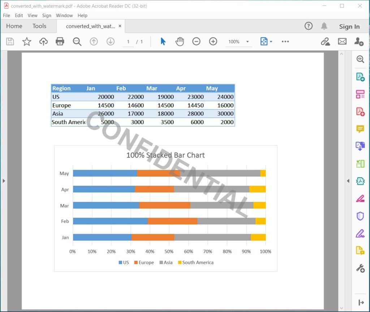
Task: Open notifications bell
Action: point(324,26)
